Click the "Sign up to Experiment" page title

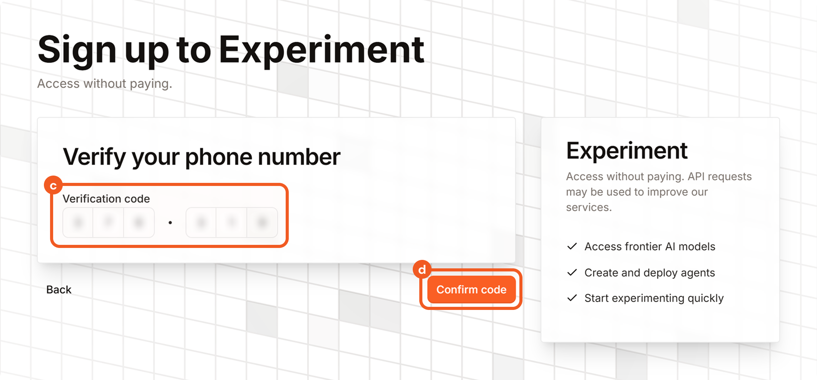coord(231,50)
